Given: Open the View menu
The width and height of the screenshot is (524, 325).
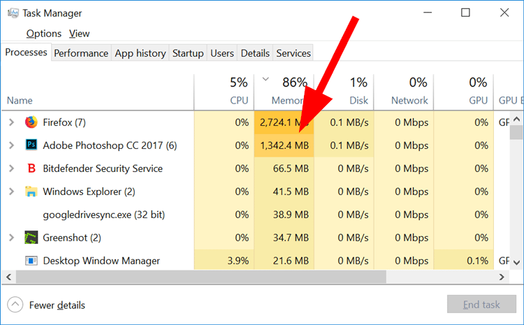Looking at the screenshot, I should [x=79, y=34].
